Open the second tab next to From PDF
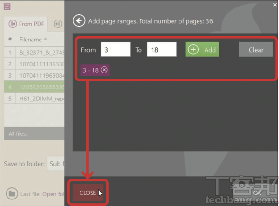This screenshot has width=279, height=206. 58,24
